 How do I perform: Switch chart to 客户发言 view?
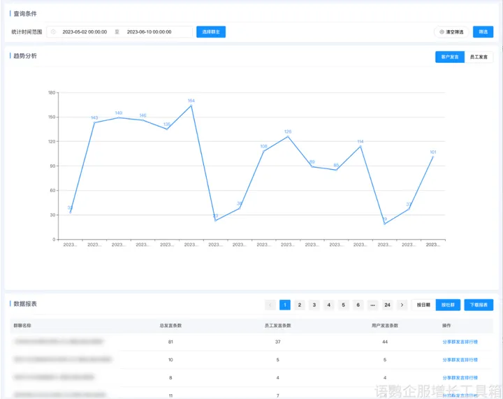[x=449, y=57]
